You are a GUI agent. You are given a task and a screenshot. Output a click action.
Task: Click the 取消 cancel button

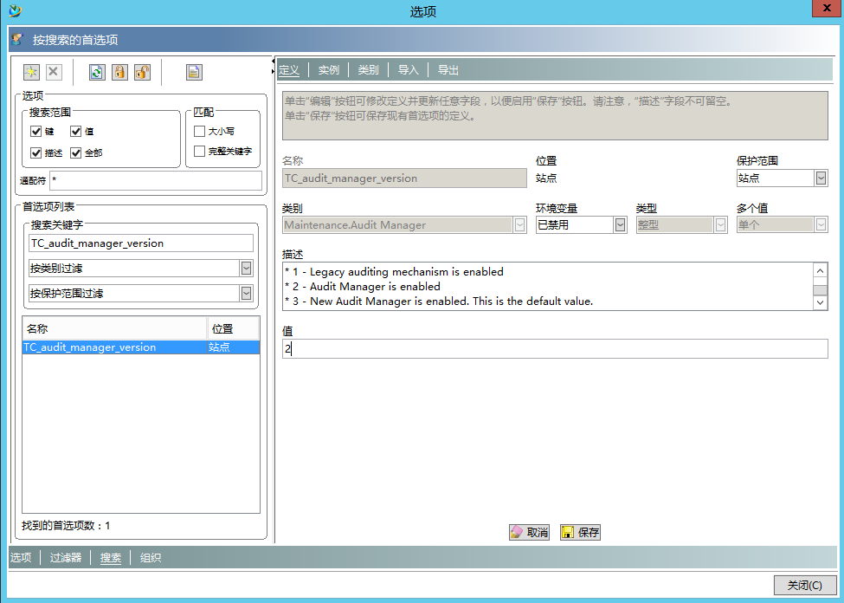pyautogui.click(x=529, y=533)
